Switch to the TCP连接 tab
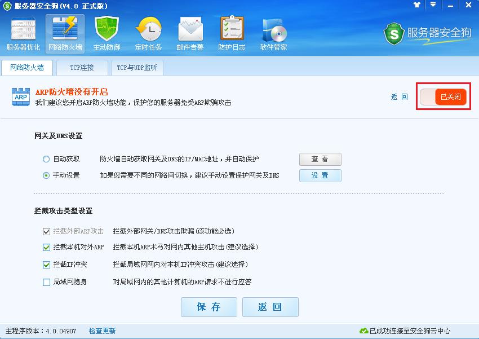Screen dimensions: 479x339 (82, 67)
